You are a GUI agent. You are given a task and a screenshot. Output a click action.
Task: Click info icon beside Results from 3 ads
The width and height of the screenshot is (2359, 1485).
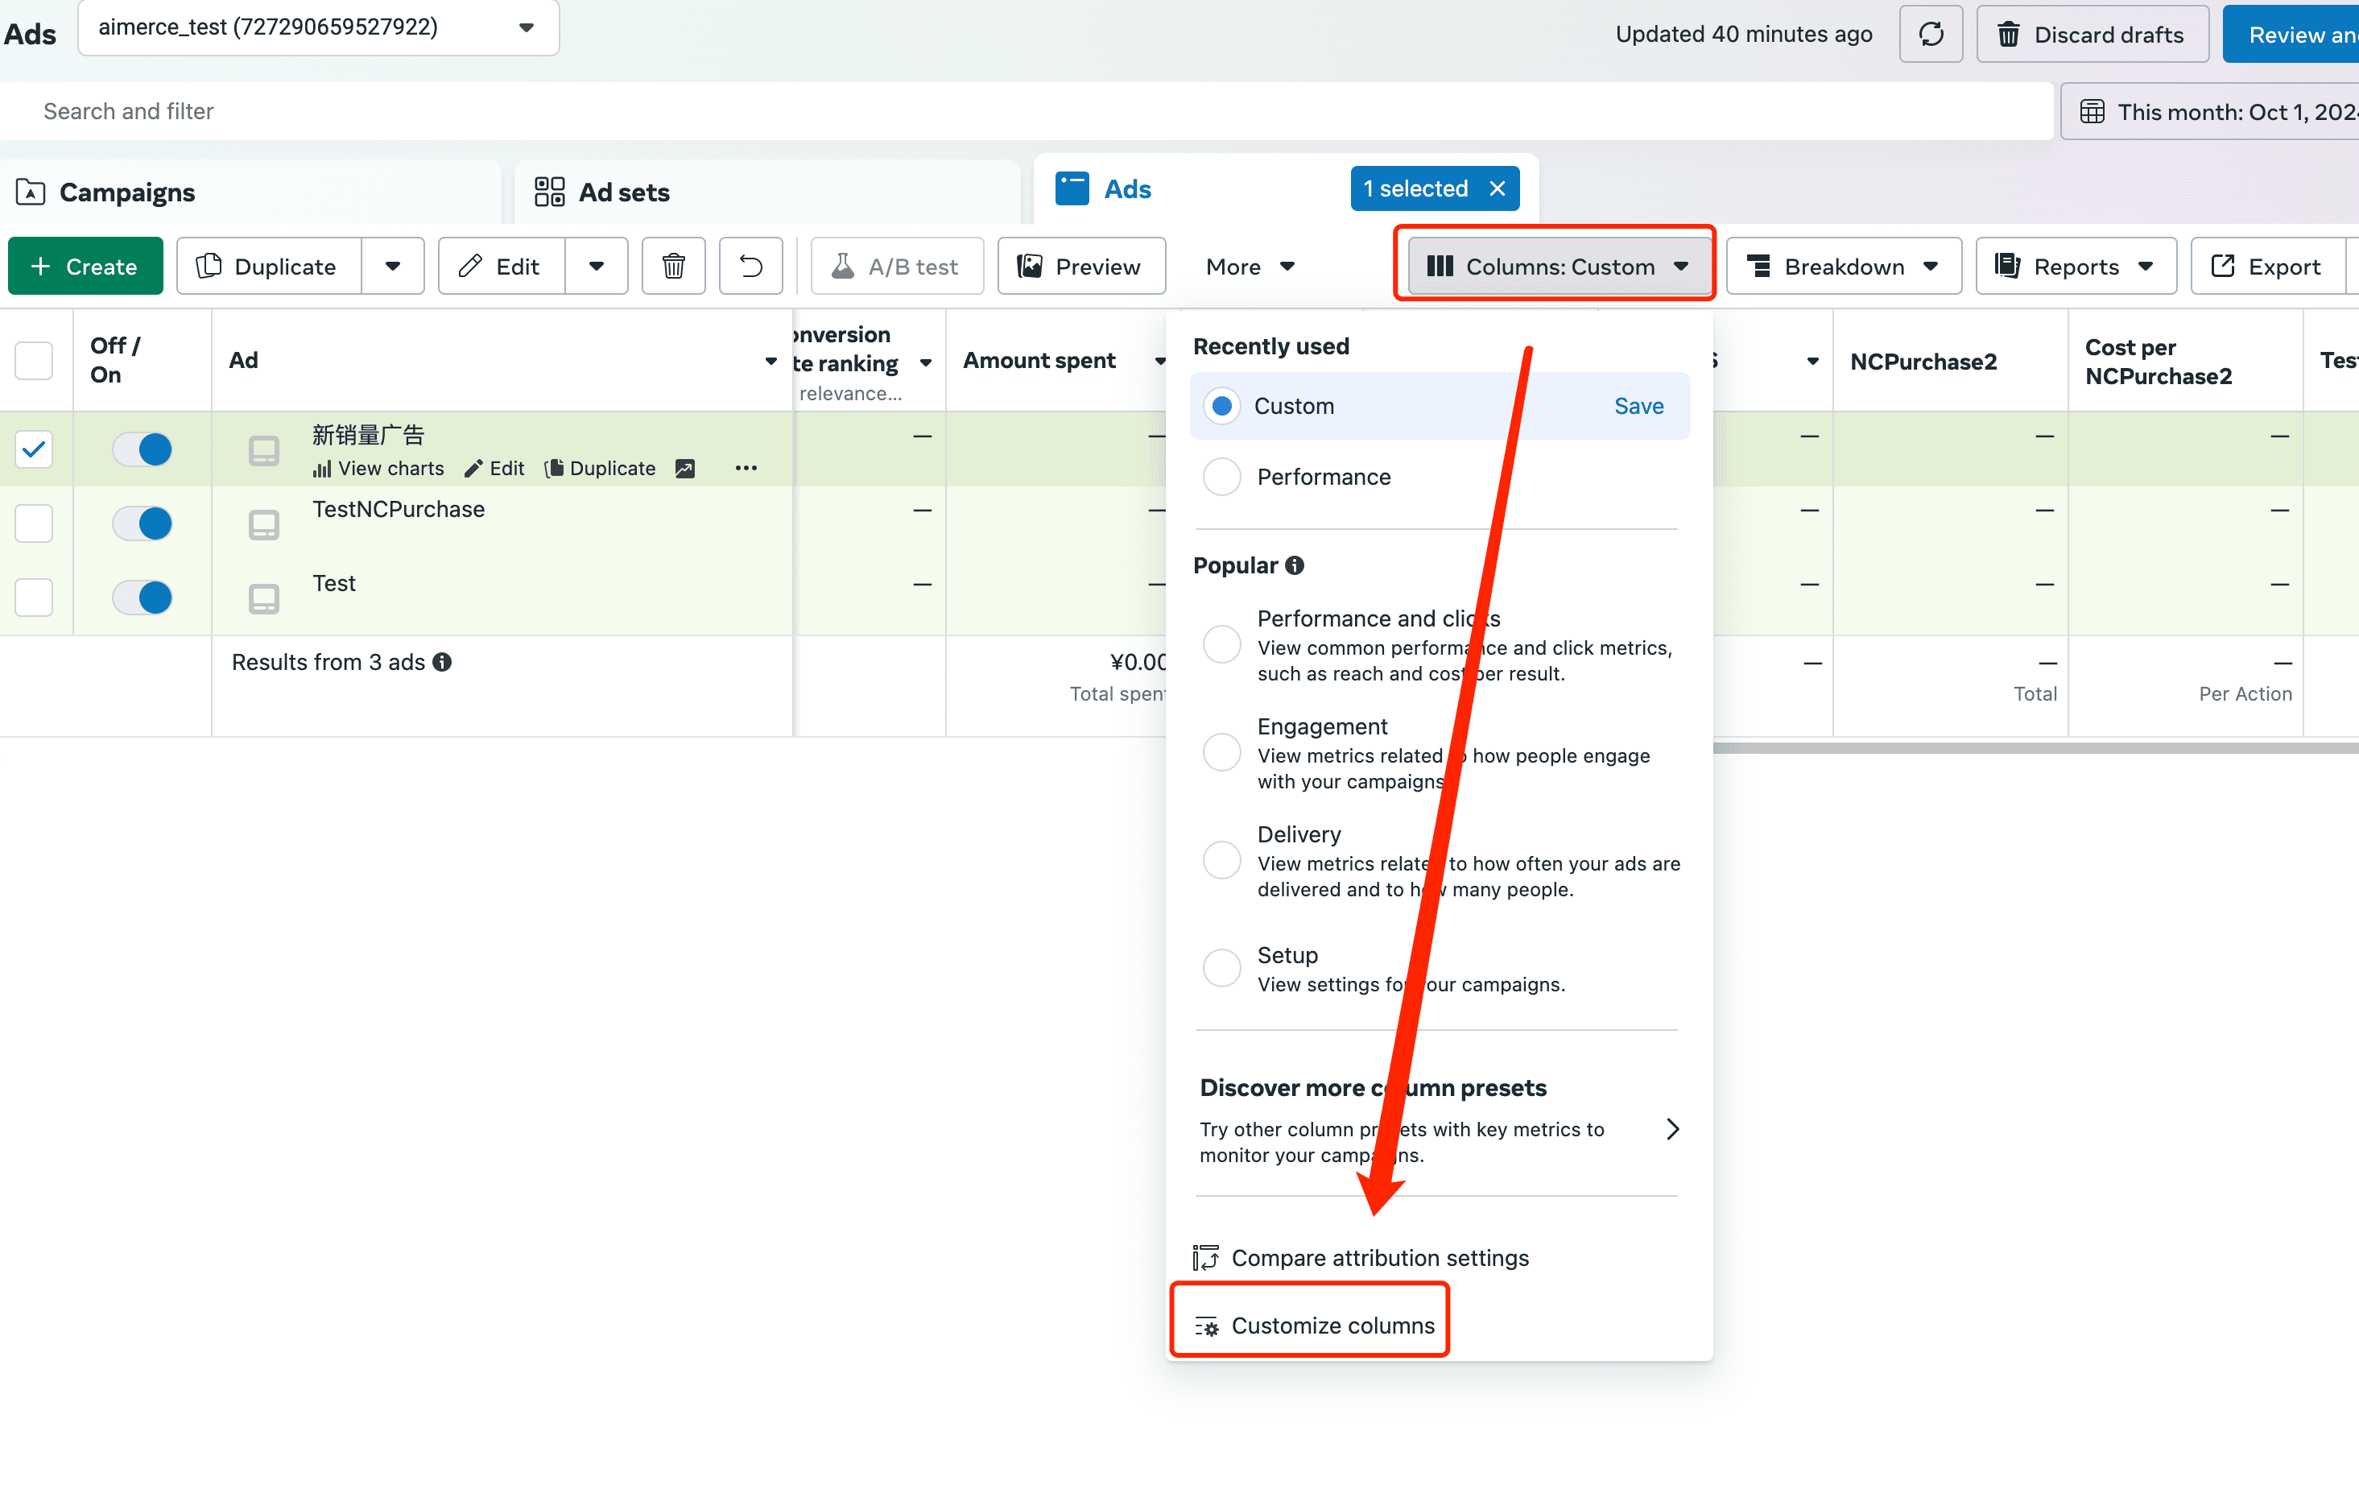(443, 663)
